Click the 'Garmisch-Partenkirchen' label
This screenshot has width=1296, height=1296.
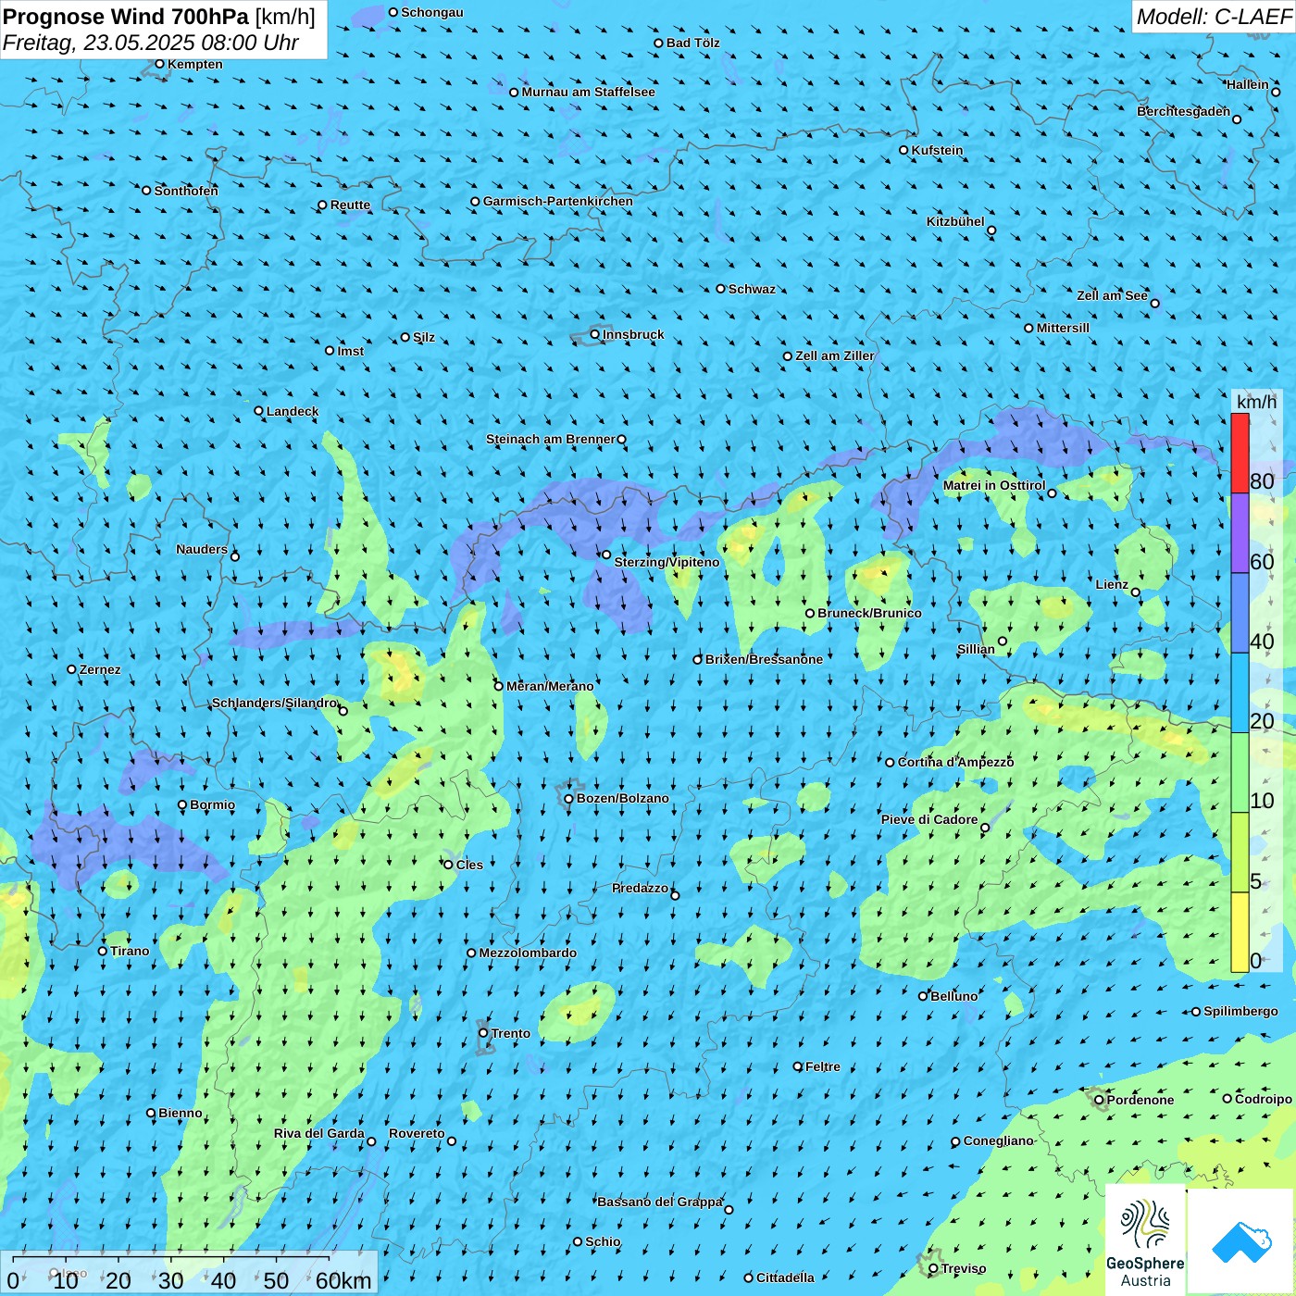click(x=558, y=201)
